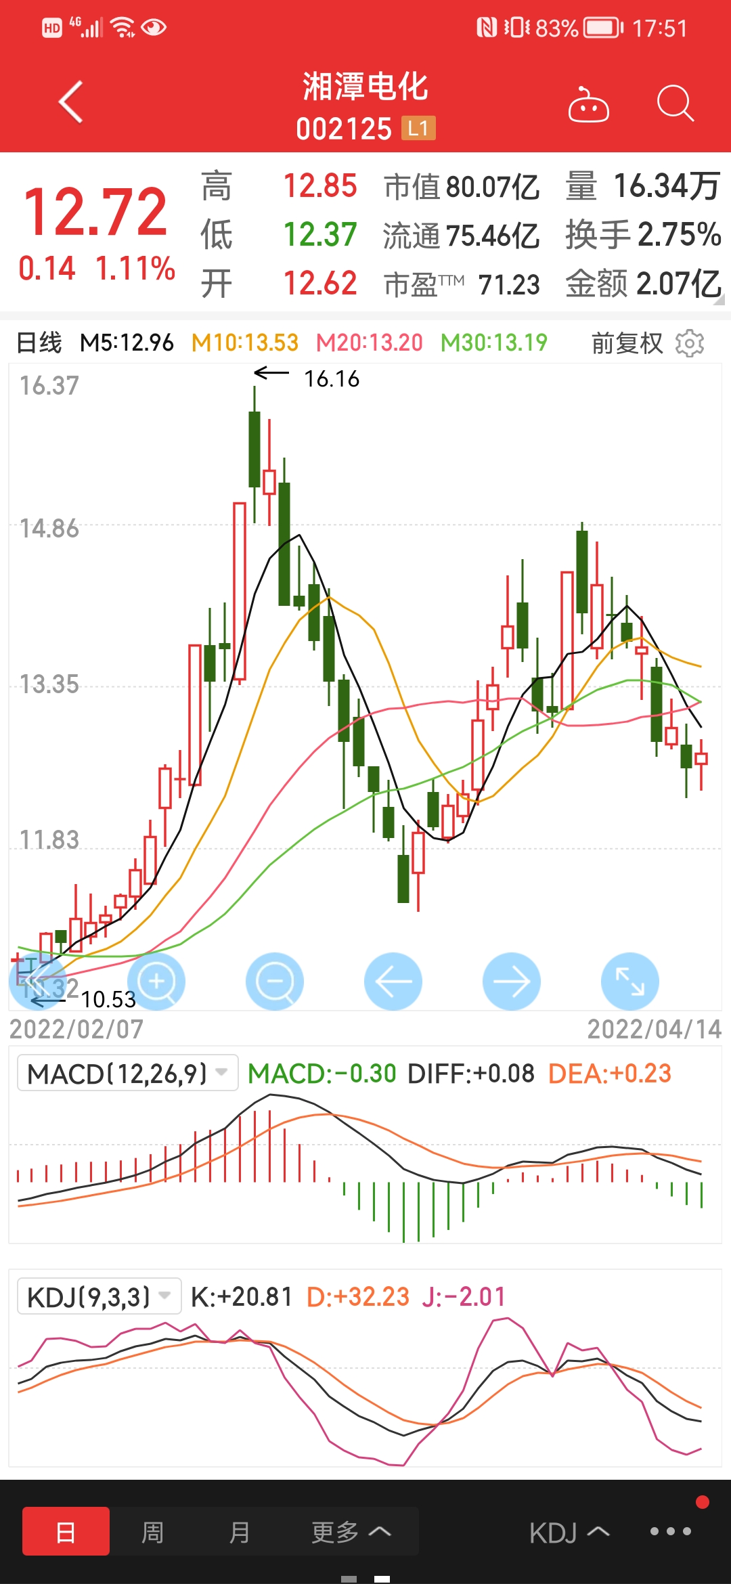Tap the 16.37 price axis label

coord(49,386)
